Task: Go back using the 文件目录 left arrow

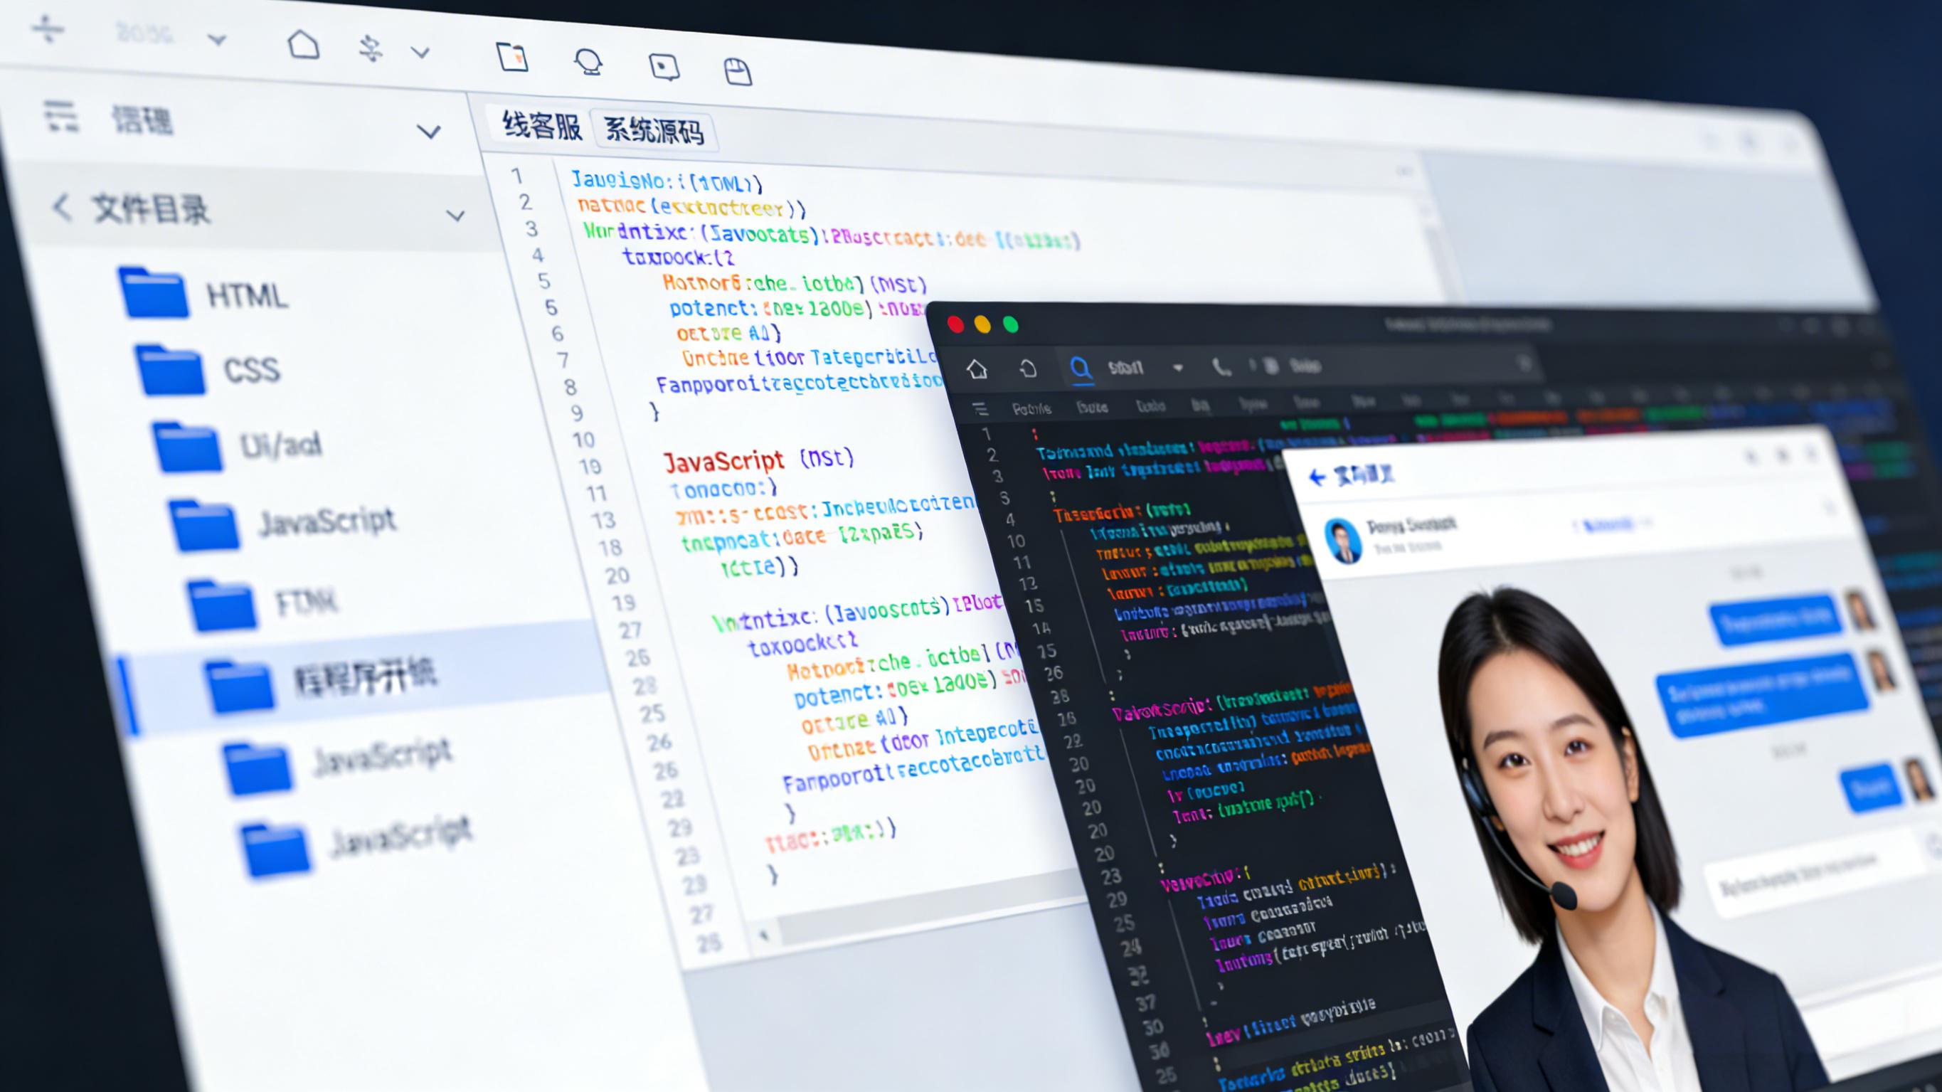Action: pyautogui.click(x=62, y=206)
